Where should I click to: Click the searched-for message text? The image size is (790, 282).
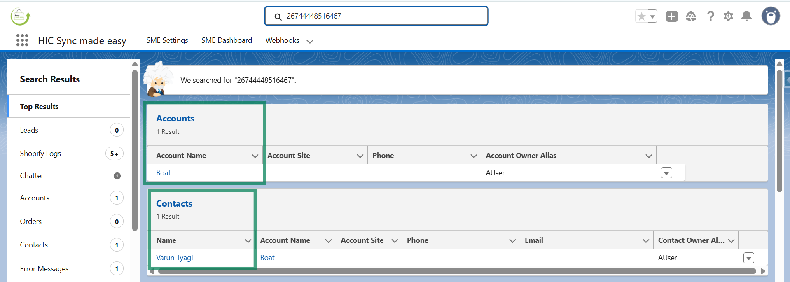coord(238,80)
